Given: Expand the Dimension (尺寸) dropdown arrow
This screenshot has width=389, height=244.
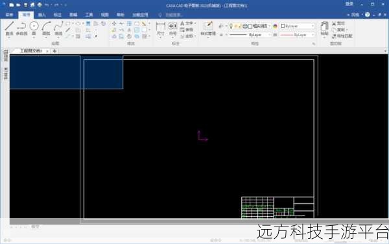Looking at the screenshot, I should [161, 38].
